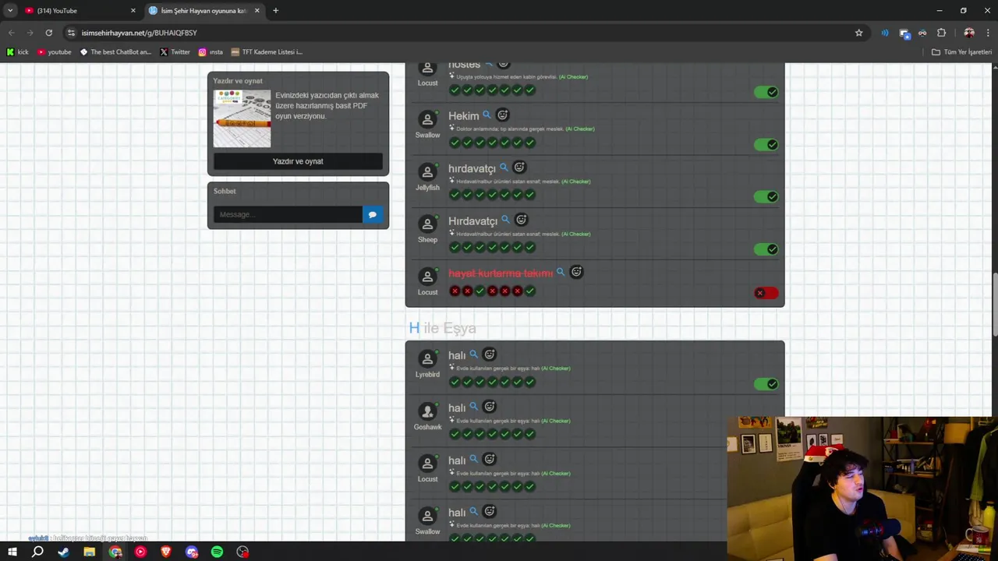The image size is (998, 561).
Task: Click Goshawk player avatar
Action: 427,411
